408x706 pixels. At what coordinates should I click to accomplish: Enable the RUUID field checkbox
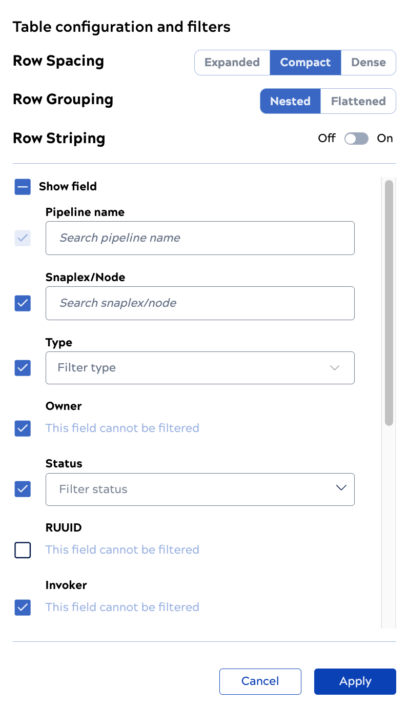(23, 550)
